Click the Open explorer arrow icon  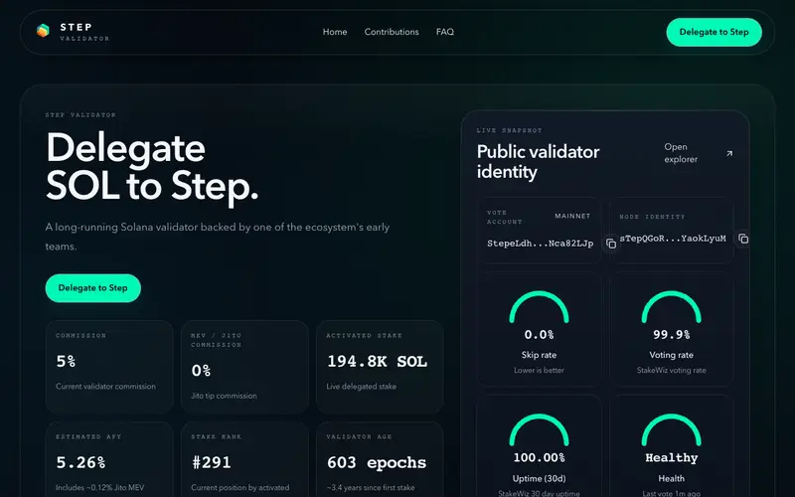point(729,153)
